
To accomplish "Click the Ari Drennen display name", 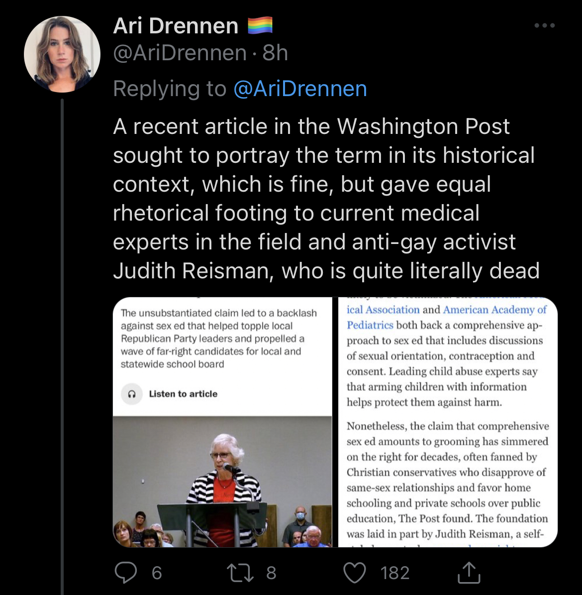I will coord(176,26).
